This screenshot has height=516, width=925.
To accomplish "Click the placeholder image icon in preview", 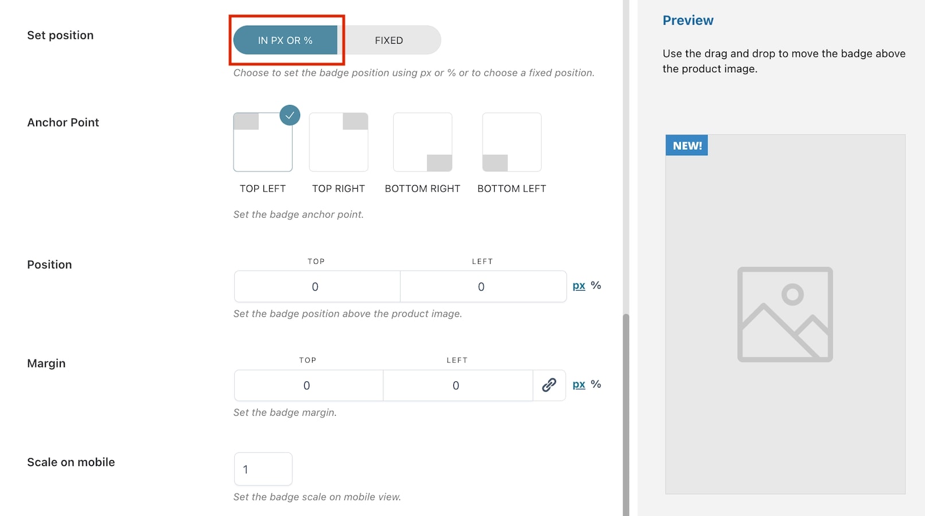I will 785,314.
